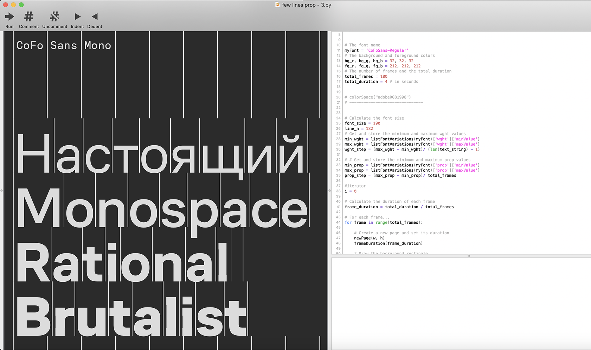Screen dimensions: 591x350
Task: Click the comment '# For each frame...'
Action: (x=367, y=217)
